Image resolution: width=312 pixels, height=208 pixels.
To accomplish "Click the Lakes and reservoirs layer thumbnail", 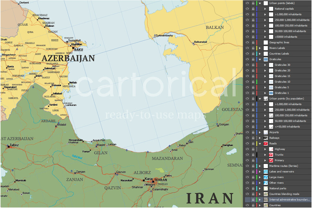I will (x=266, y=172).
